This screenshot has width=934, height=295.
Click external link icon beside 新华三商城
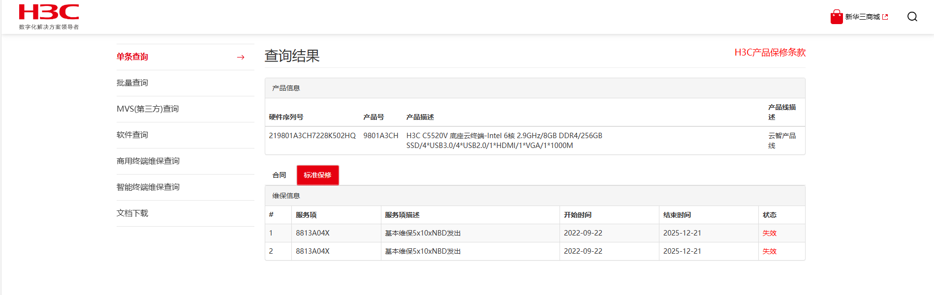885,17
